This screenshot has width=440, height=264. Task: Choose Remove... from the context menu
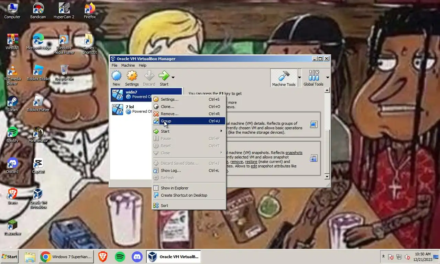189,114
